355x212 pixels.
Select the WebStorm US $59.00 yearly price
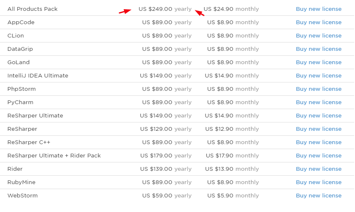(x=167, y=195)
